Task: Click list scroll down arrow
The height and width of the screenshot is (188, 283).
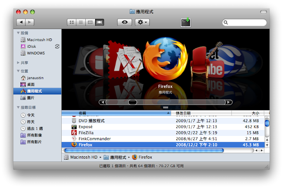Action: [x=267, y=145]
